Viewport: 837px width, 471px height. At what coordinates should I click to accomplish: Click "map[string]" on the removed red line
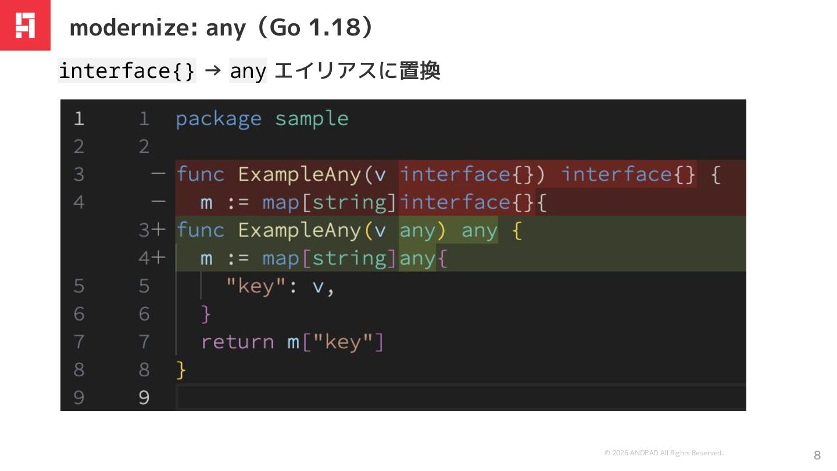(330, 202)
